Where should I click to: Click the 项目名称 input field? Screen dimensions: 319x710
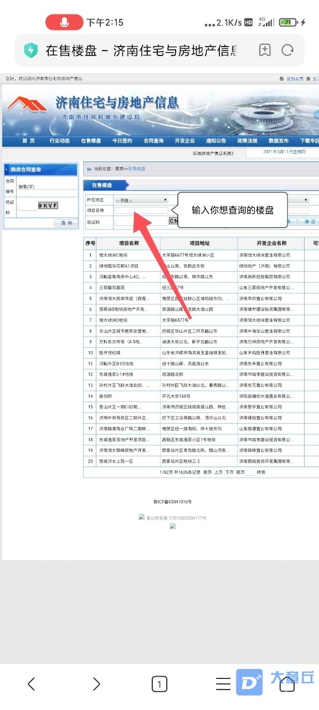point(141,211)
